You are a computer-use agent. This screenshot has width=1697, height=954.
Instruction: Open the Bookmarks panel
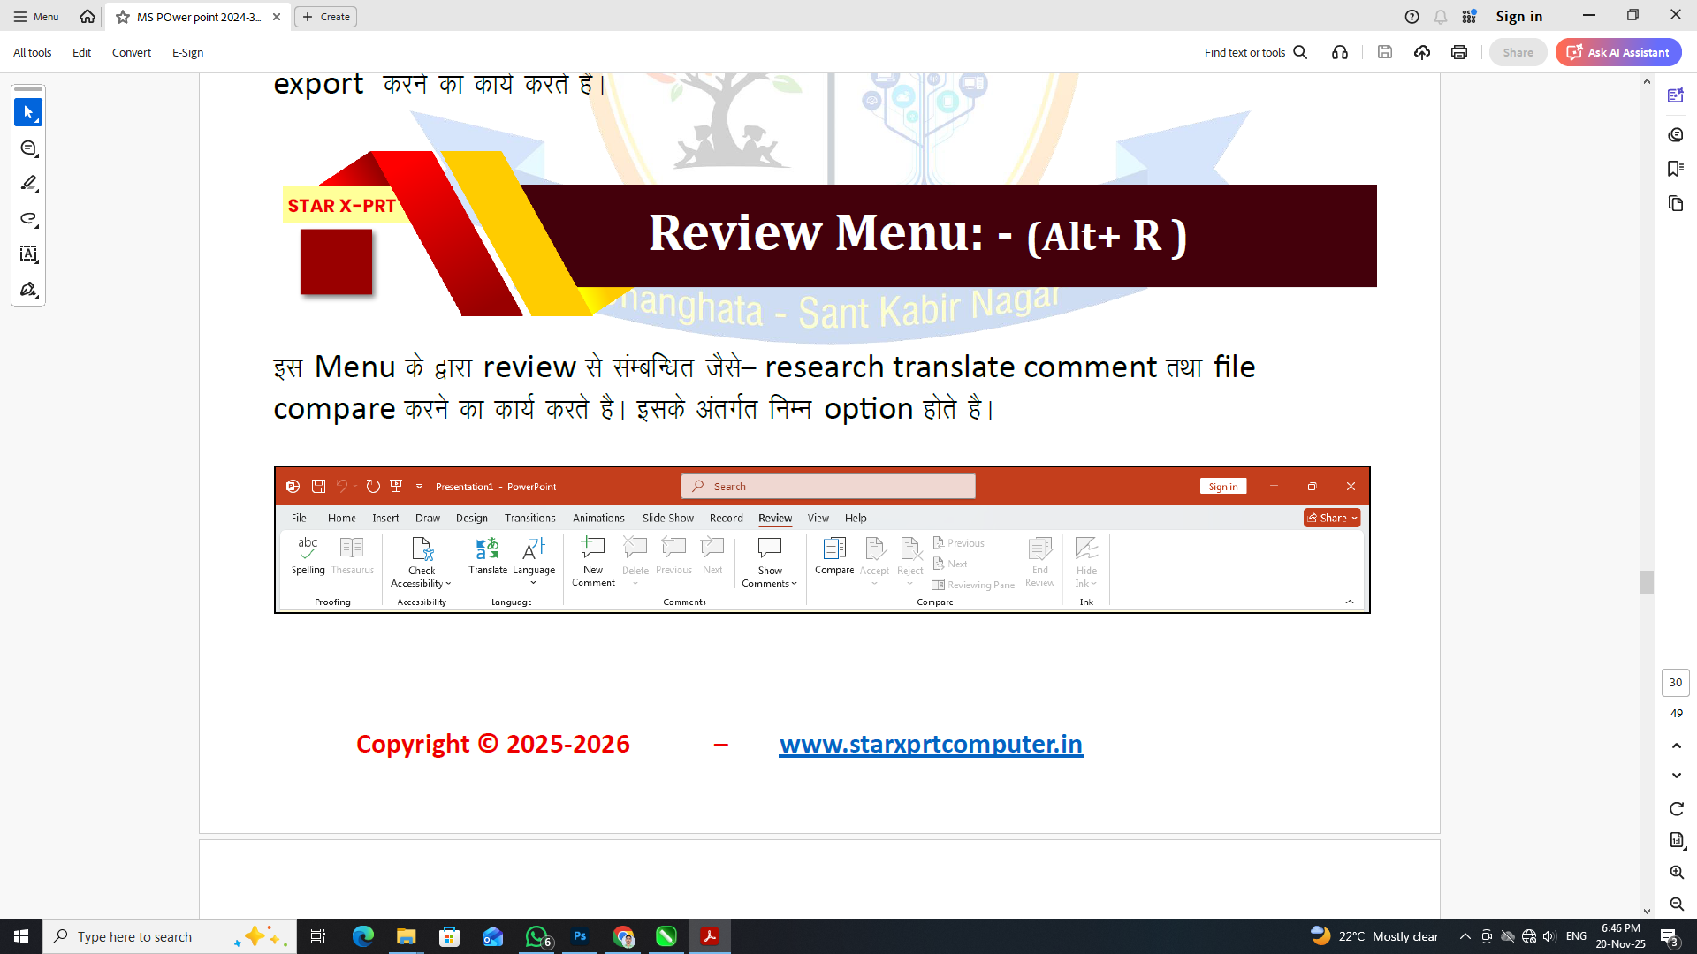[x=1676, y=169]
